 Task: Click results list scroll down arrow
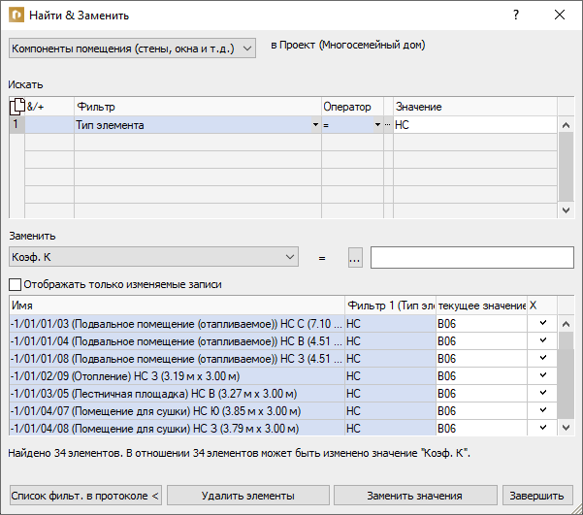pyautogui.click(x=566, y=428)
